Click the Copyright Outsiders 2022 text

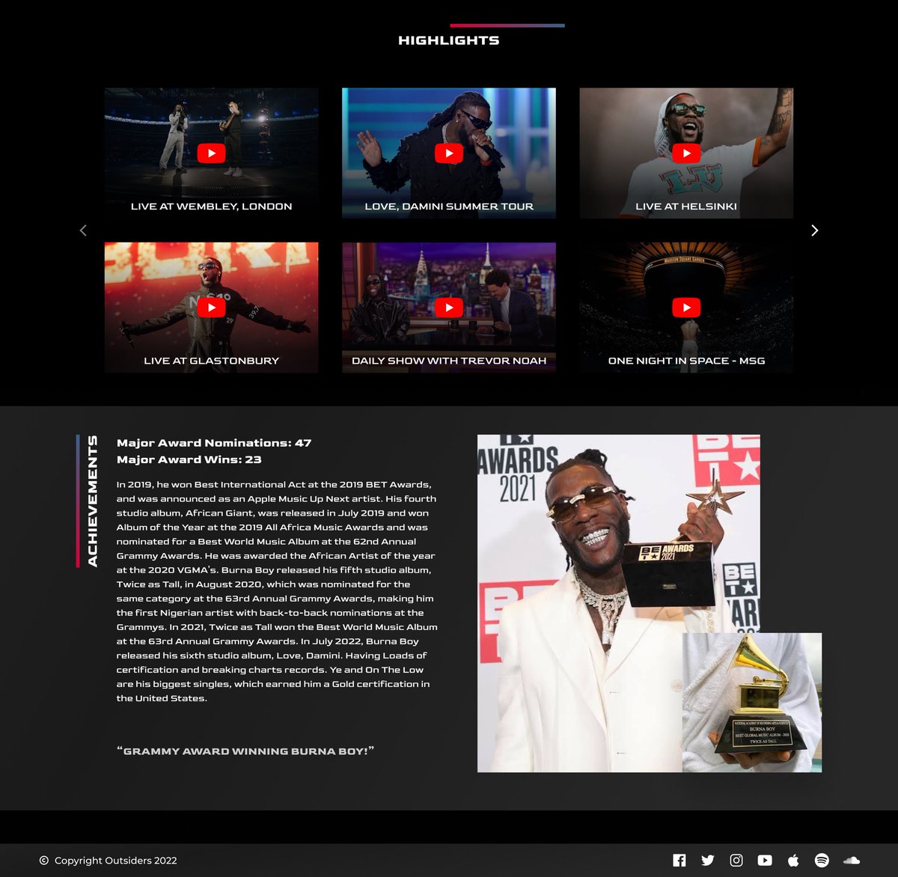tap(116, 861)
